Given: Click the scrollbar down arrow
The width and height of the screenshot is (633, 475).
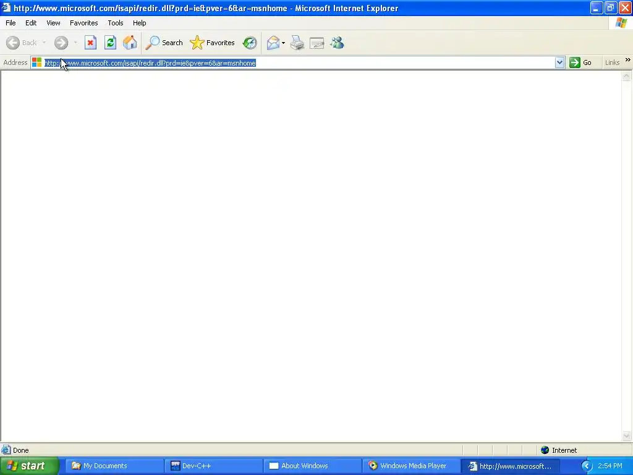Looking at the screenshot, I should [627, 435].
